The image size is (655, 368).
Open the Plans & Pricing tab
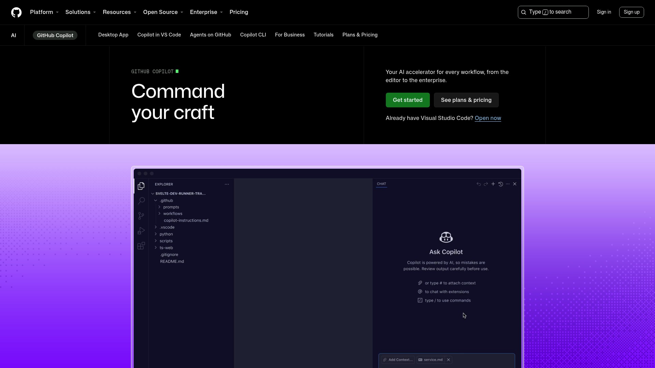(360, 35)
